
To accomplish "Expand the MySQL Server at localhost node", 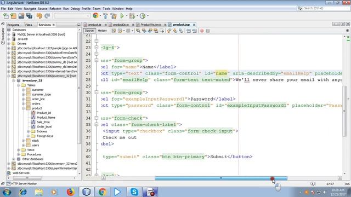I will pos(9,34).
